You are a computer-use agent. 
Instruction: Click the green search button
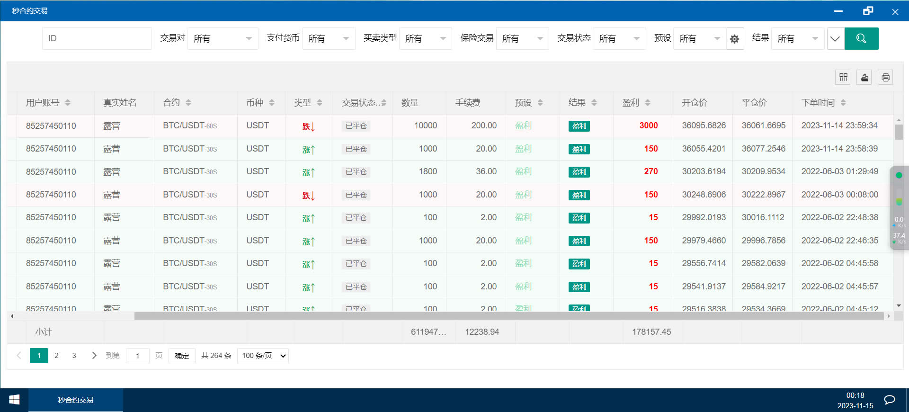(861, 38)
